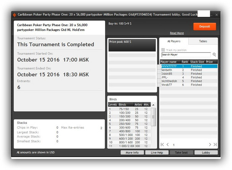
Task: Open Live Help
Action: tap(157, 153)
